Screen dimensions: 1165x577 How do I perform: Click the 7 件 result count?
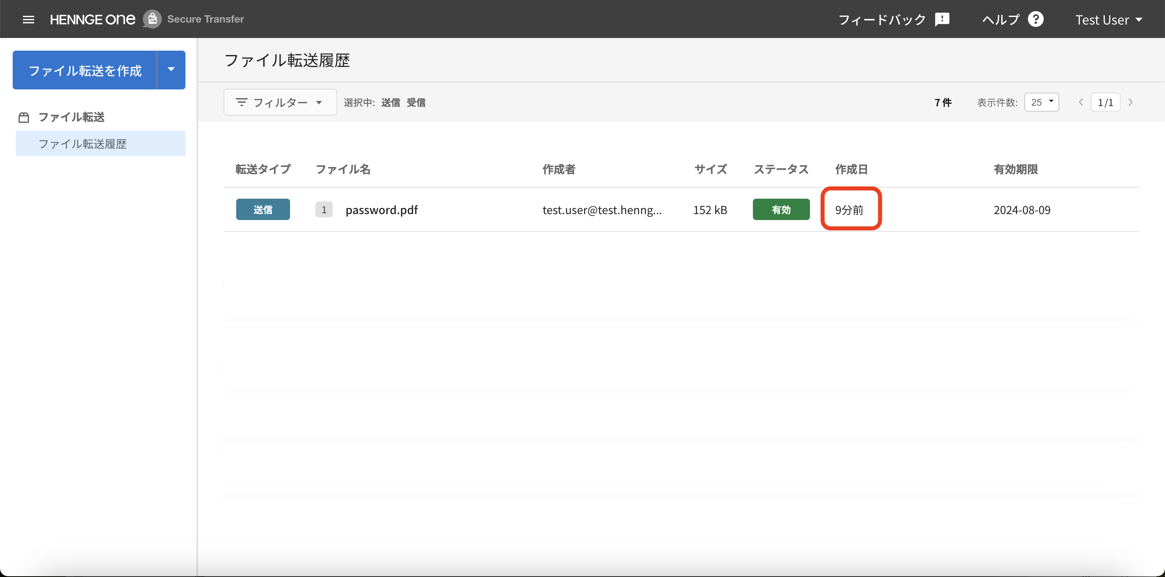(x=943, y=102)
